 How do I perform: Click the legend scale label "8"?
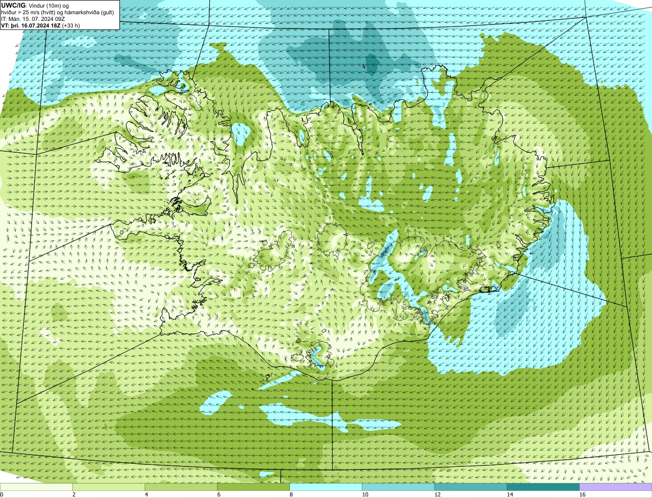pos(291,494)
